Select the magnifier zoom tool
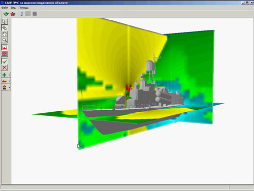 [5, 40]
